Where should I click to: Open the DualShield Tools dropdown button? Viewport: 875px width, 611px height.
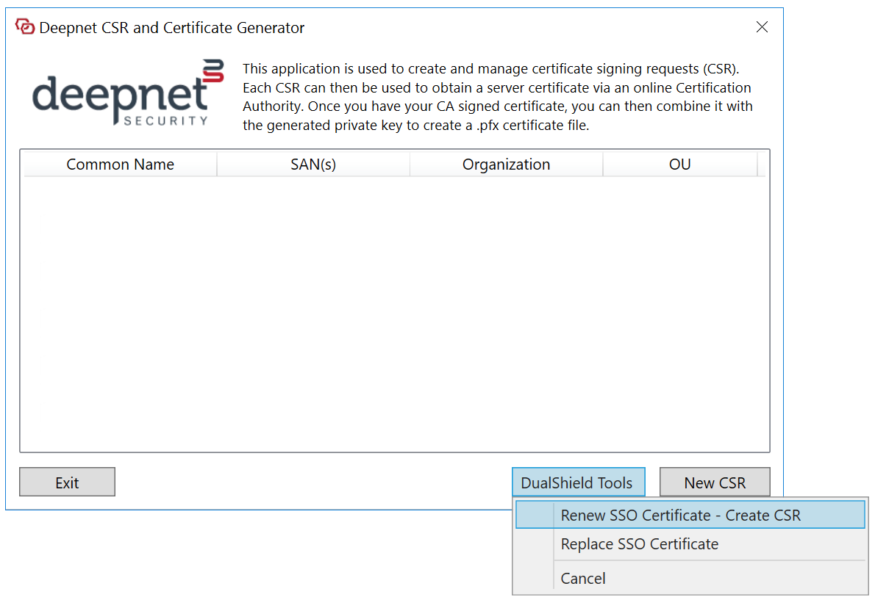(x=577, y=482)
